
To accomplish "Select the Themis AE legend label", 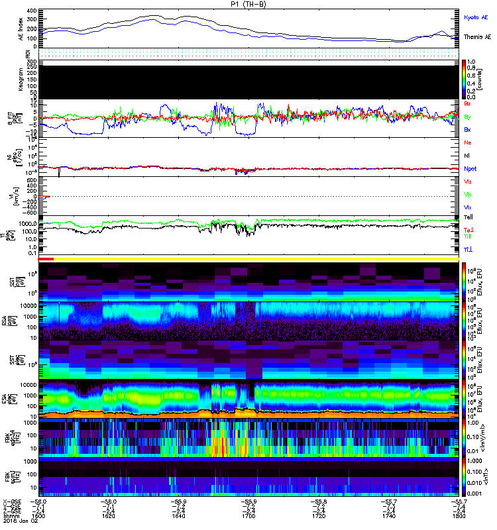I will (477, 37).
